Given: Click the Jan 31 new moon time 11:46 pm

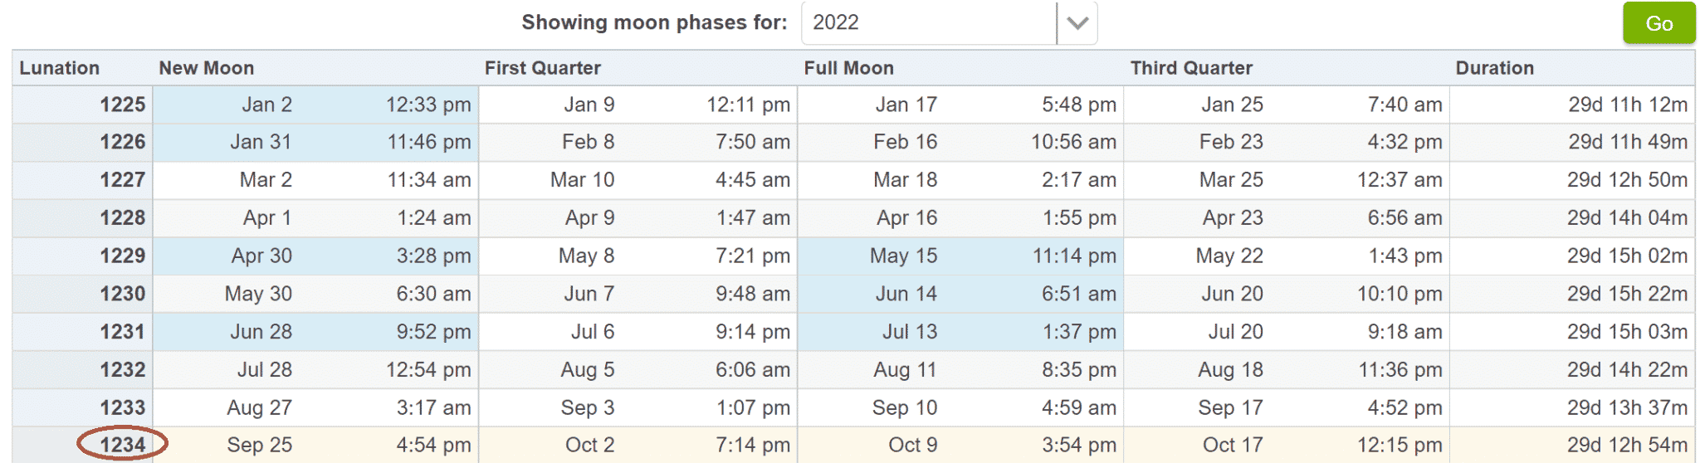Looking at the screenshot, I should click(429, 142).
